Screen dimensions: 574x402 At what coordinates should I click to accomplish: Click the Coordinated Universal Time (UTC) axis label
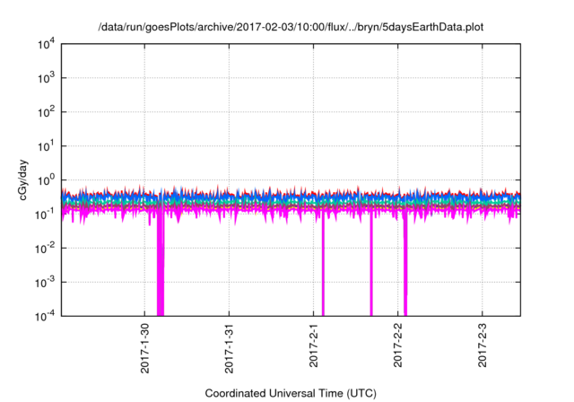click(291, 393)
